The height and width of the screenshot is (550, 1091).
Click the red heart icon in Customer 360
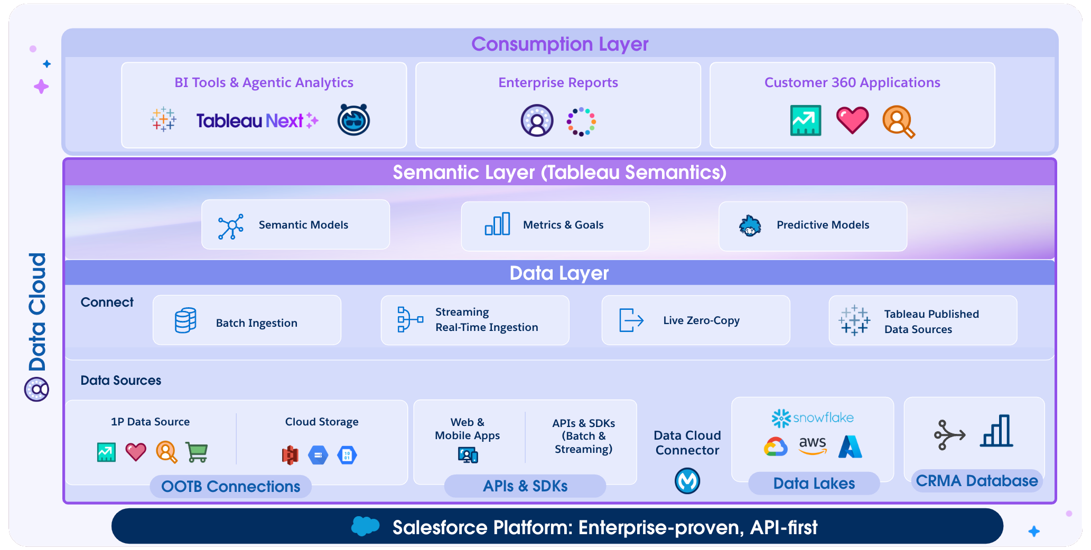852,120
